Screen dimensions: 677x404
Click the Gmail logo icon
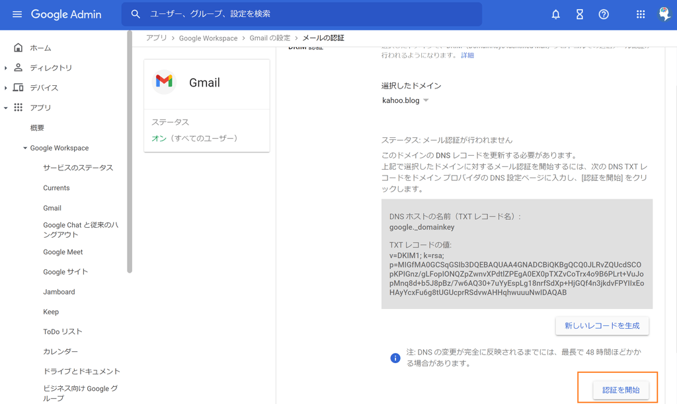(x=164, y=81)
